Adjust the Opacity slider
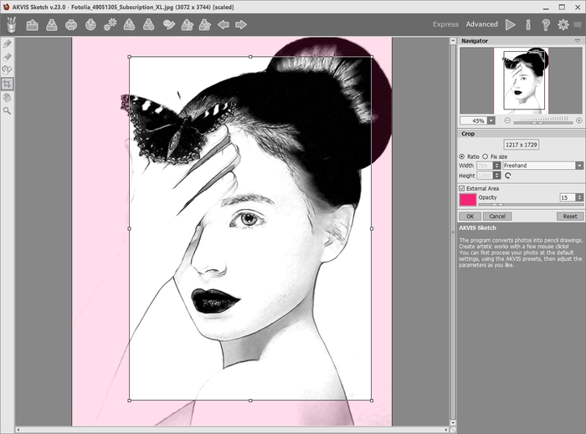This screenshot has width=586, height=434. click(x=531, y=205)
